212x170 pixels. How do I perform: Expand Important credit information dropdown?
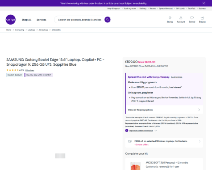coord(143,131)
